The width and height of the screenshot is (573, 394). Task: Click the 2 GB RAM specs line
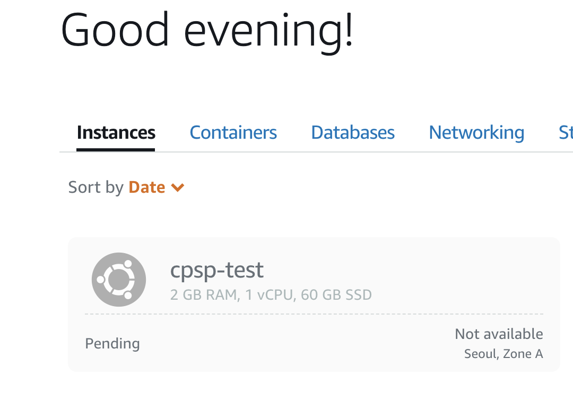coord(271,295)
